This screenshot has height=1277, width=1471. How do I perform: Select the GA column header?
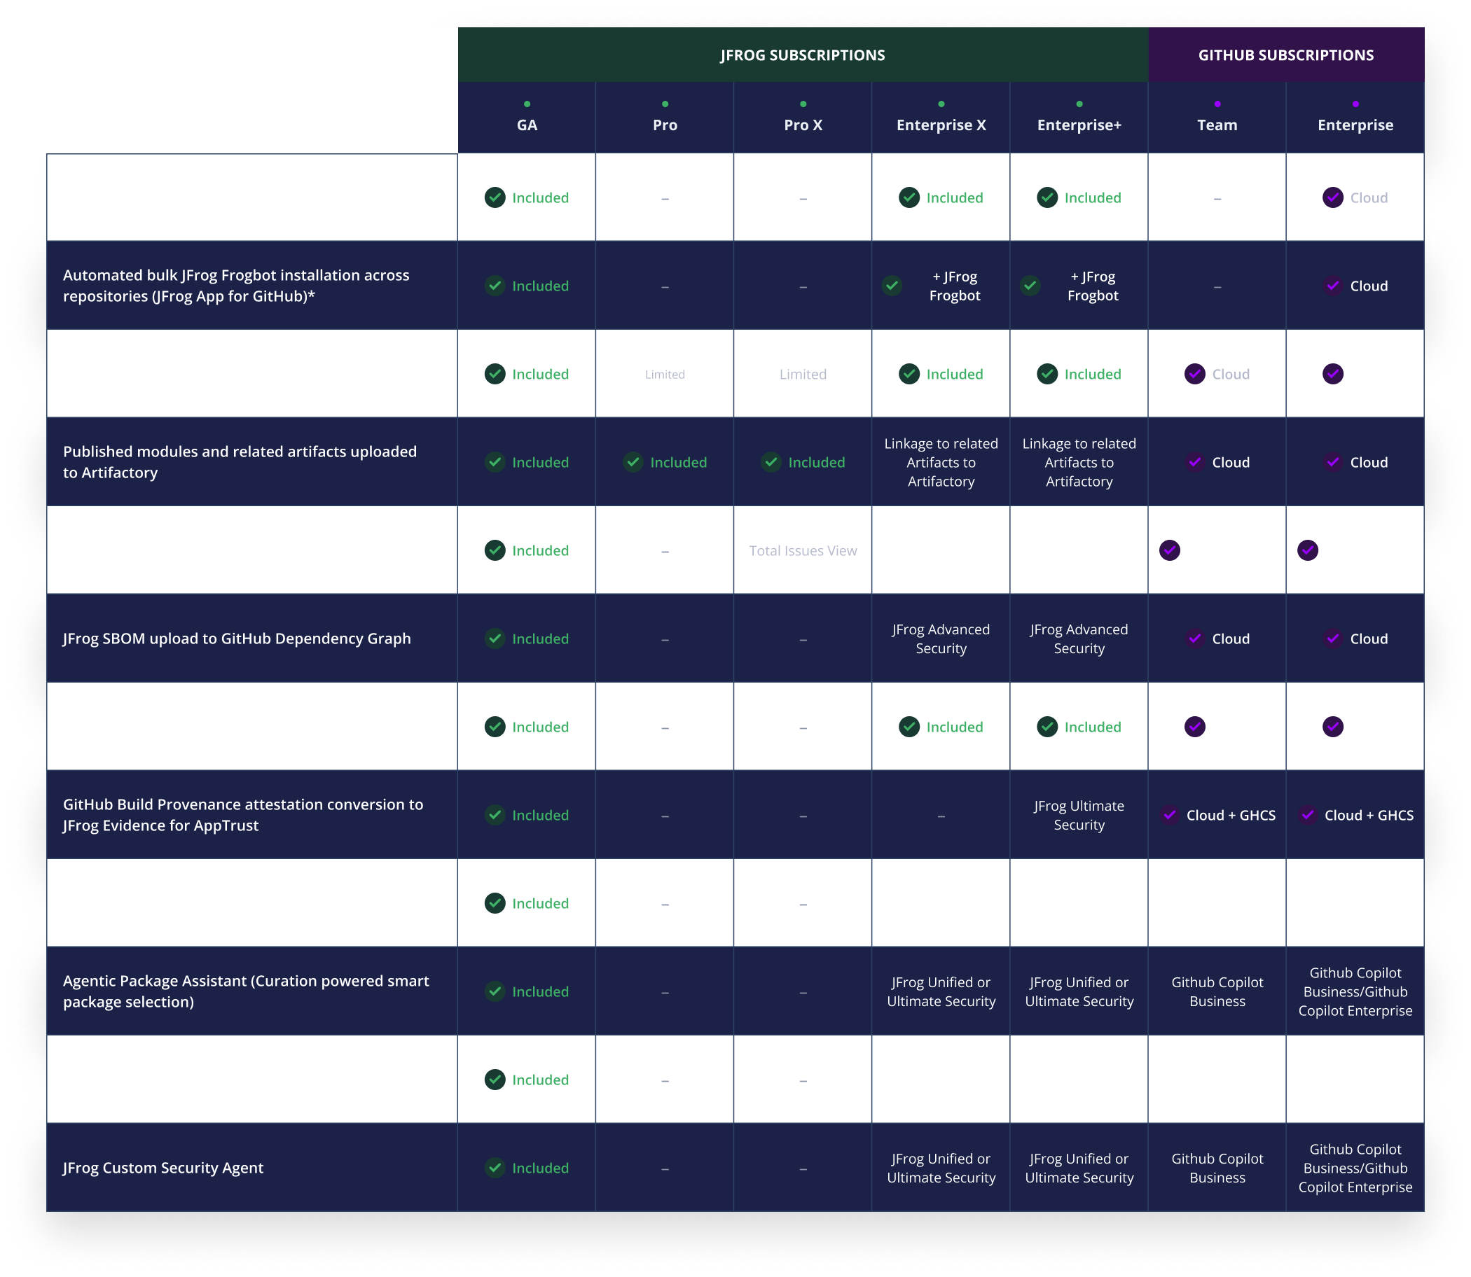pyautogui.click(x=527, y=118)
